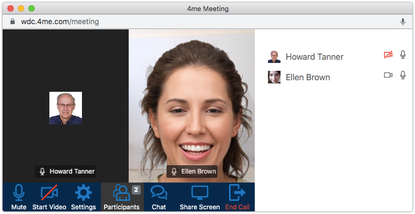Click the microphone icon beside Howard Tanner's tile label
Image resolution: width=415 pixels, height=214 pixels.
(43, 172)
